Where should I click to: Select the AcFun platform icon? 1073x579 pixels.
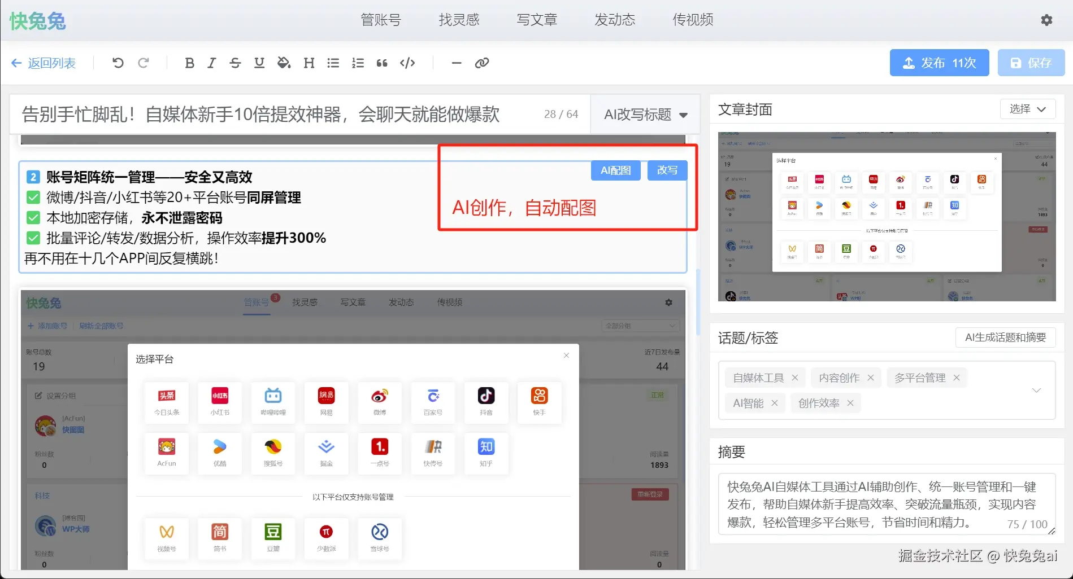pos(166,453)
